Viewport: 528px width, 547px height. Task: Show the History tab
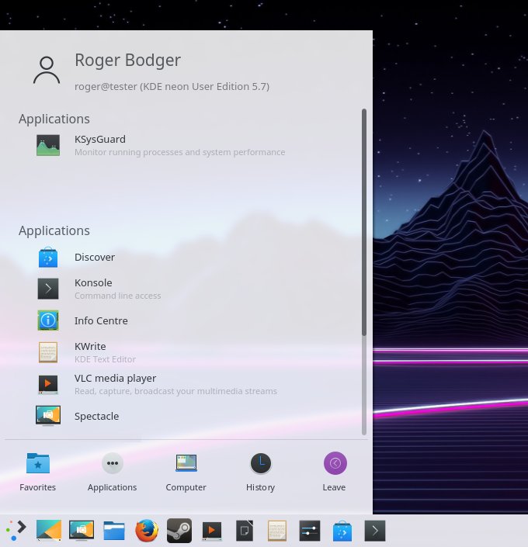coord(261,472)
